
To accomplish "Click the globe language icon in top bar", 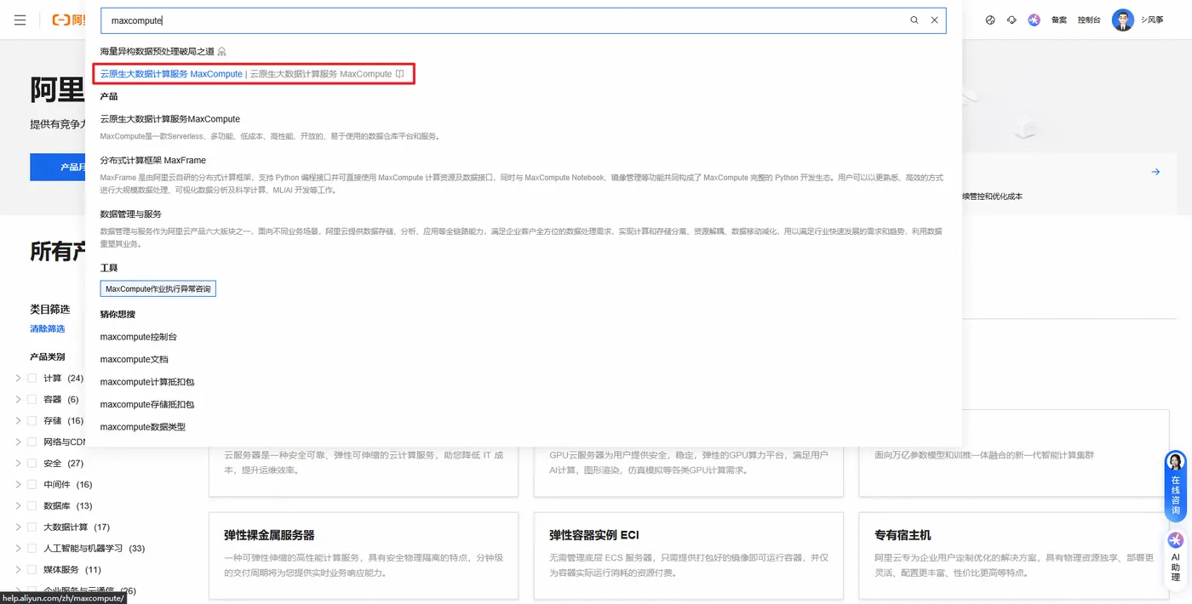I will (x=990, y=19).
